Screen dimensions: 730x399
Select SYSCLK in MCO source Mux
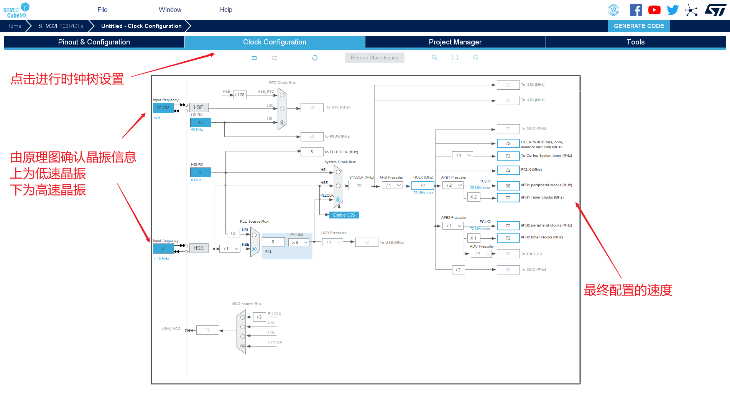pos(243,346)
